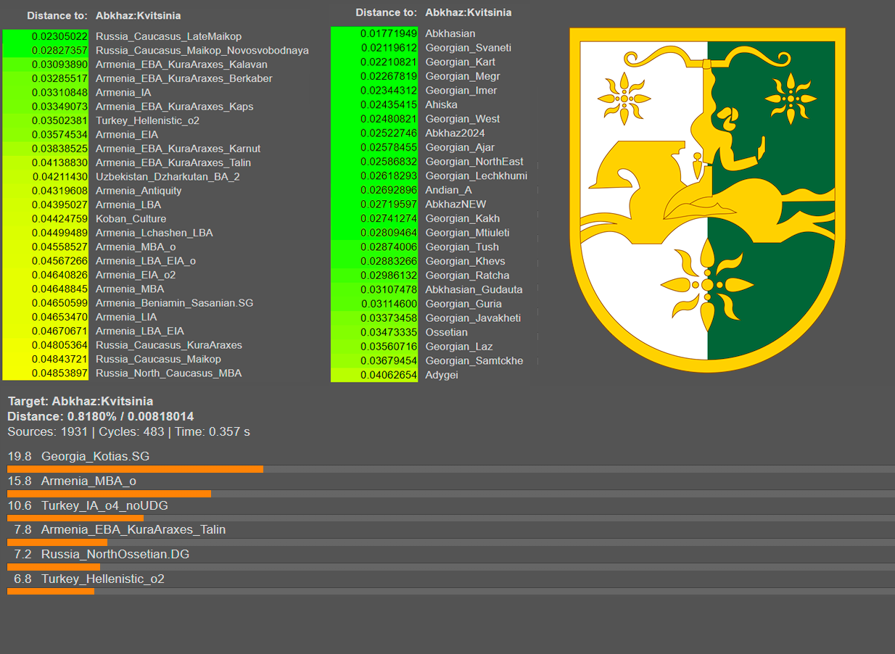Open the Abkhazia coat of arms image
The width and height of the screenshot is (895, 654).
(x=707, y=199)
